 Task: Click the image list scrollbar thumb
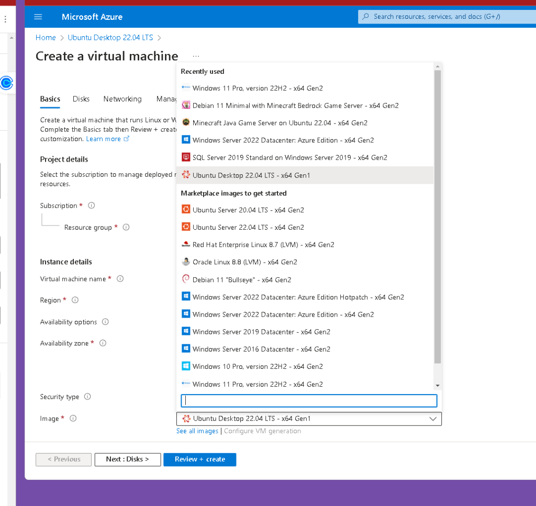click(x=437, y=217)
